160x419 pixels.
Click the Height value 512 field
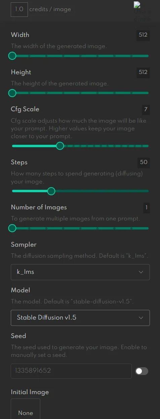tap(143, 72)
